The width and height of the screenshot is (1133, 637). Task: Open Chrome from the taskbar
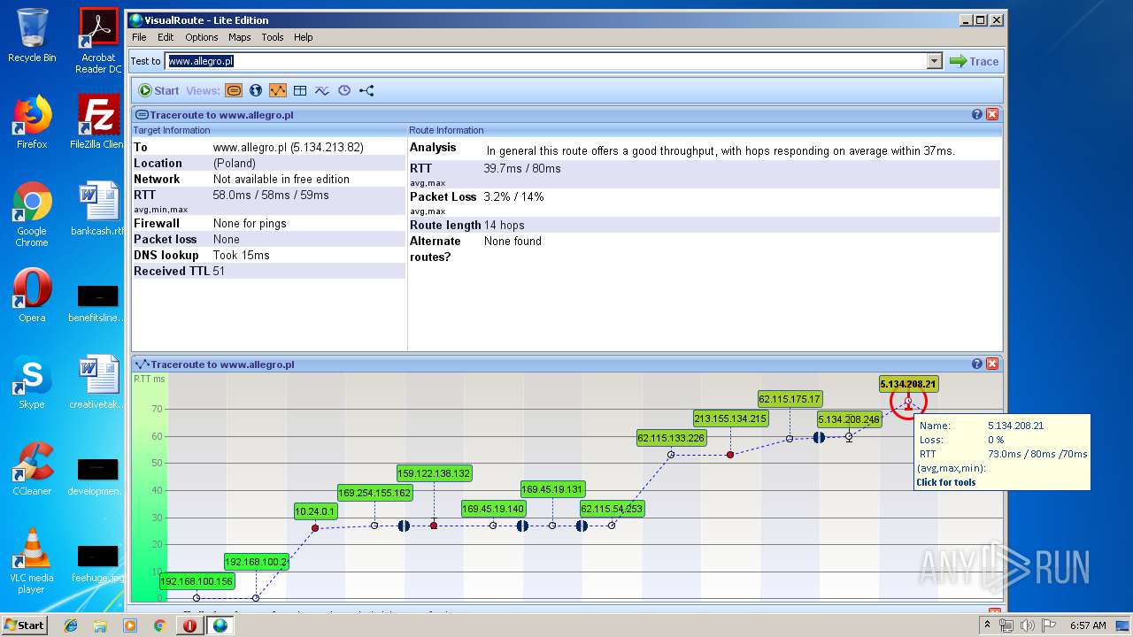click(159, 625)
